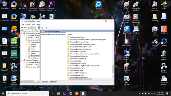
Task: Expand the Network tree node
Action: tap(27, 45)
